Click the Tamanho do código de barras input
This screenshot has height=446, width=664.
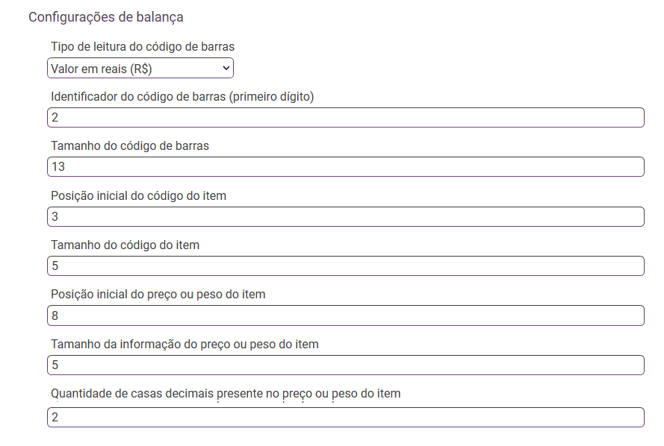point(345,167)
